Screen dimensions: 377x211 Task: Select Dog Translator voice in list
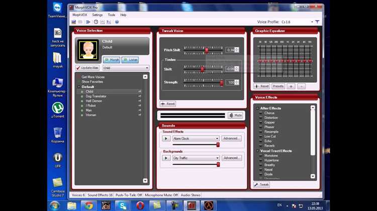[96, 96]
